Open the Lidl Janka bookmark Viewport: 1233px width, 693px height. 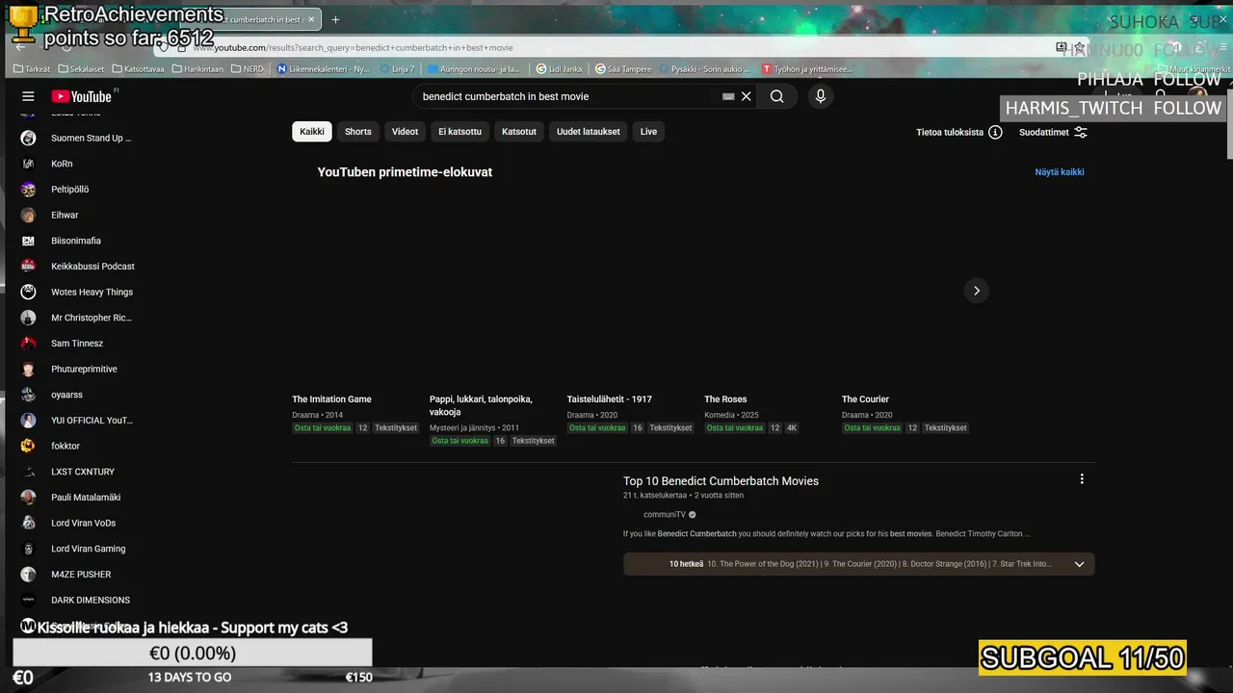point(560,69)
